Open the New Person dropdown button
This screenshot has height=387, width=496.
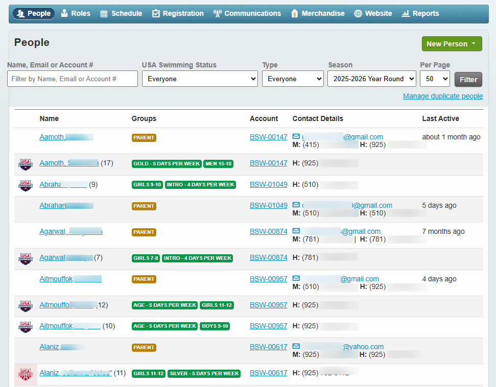452,44
